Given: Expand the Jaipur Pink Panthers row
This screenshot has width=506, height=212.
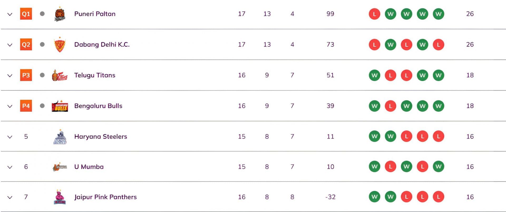Looking at the screenshot, I should pos(10,197).
